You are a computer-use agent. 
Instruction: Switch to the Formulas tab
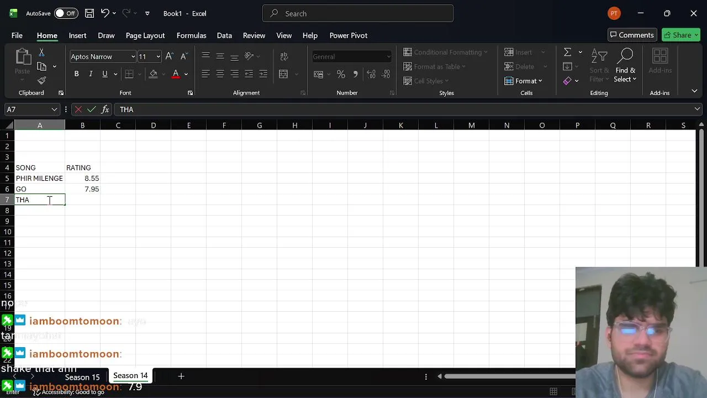coord(191,35)
